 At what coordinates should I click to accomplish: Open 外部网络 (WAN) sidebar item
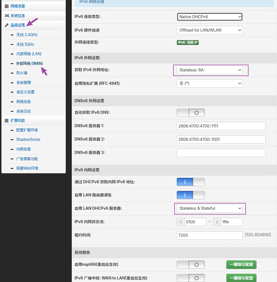(30, 63)
